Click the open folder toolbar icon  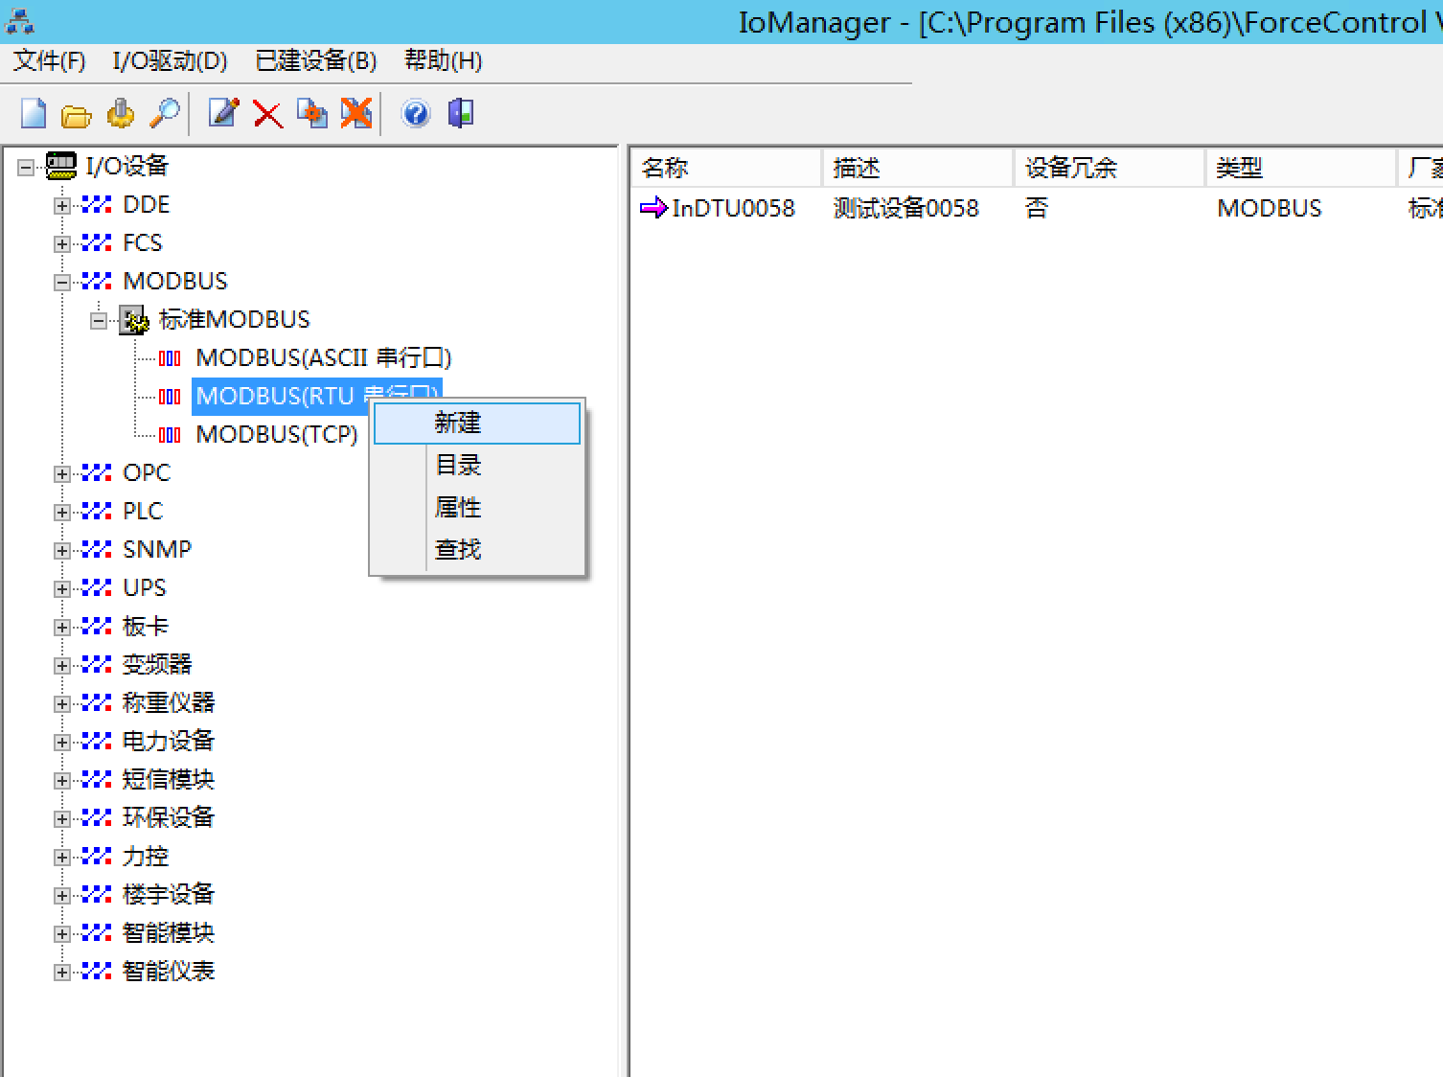(76, 115)
